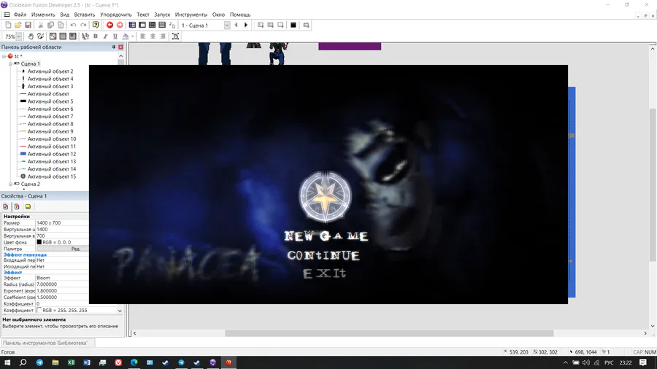Open the last Коэффициент RGB dropdown arrow
The width and height of the screenshot is (657, 369).
click(120, 311)
